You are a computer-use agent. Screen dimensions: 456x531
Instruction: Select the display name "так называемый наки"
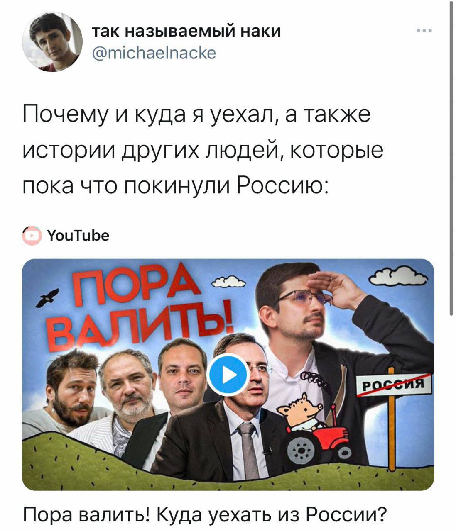[186, 31]
